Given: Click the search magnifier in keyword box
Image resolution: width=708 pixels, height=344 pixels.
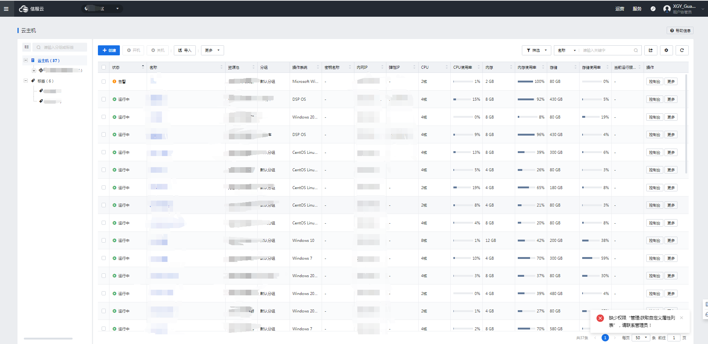Looking at the screenshot, I should coord(636,51).
